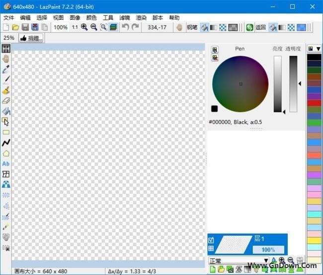Choose gradient fill for back color
323x275 pixels.
[x=282, y=27]
